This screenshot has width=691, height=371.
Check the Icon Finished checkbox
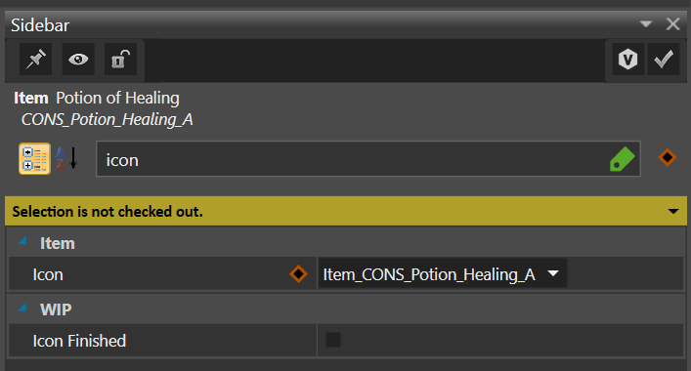click(x=333, y=340)
